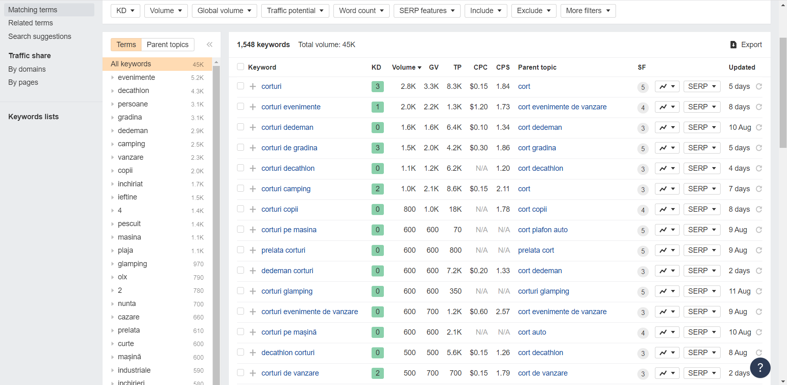Switch to the Parent topics tab
This screenshot has height=385, width=787.
pos(167,45)
